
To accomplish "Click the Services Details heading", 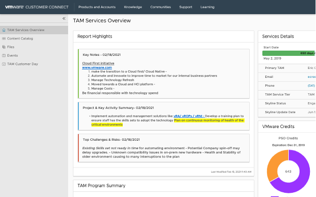I will pyautogui.click(x=278, y=37).
